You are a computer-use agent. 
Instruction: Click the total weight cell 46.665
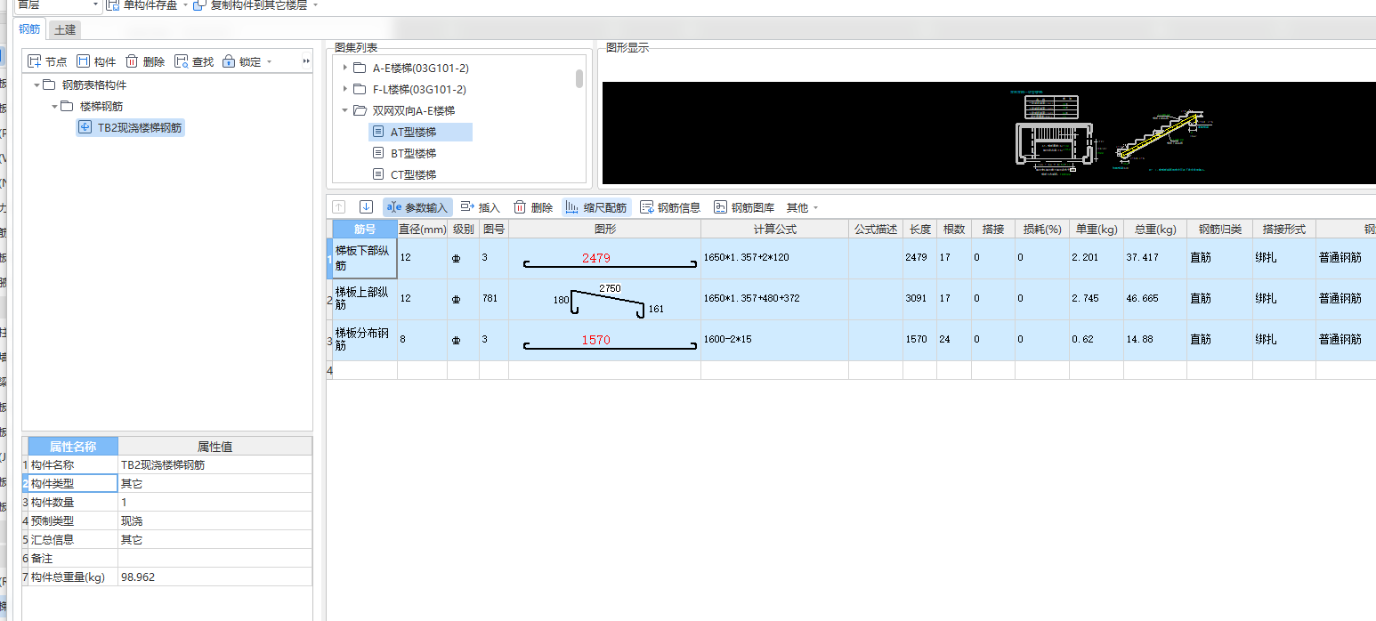(1154, 299)
